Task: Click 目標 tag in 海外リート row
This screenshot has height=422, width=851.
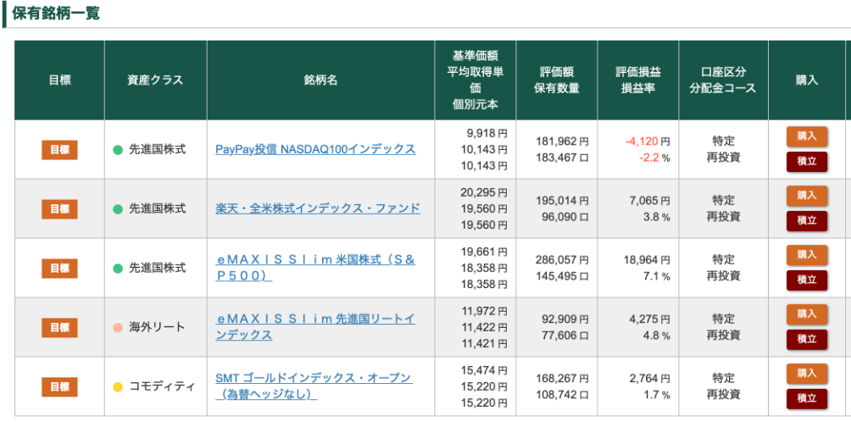Action: 59,328
